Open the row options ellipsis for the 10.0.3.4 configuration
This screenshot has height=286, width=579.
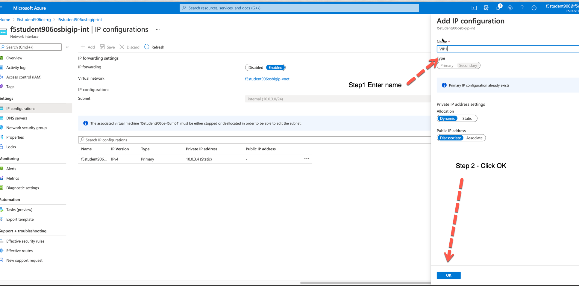(307, 159)
